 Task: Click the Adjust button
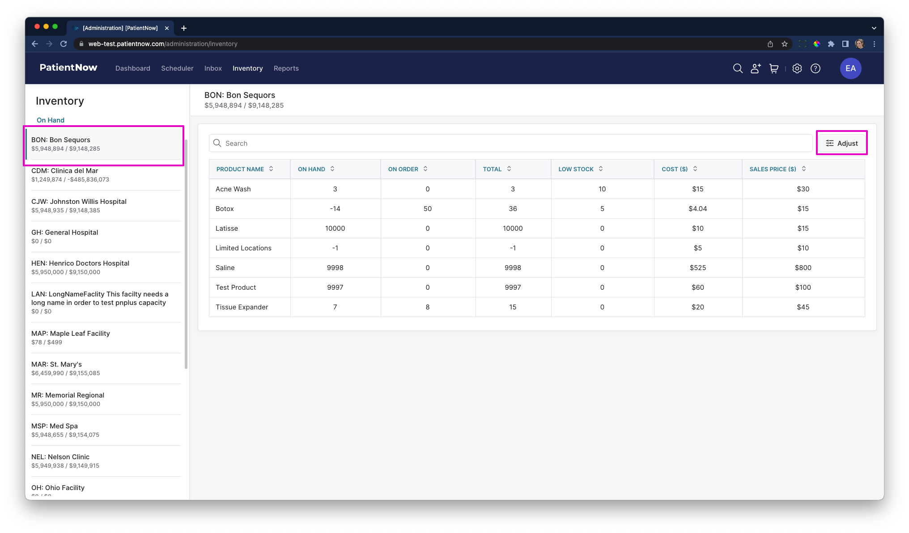point(841,143)
